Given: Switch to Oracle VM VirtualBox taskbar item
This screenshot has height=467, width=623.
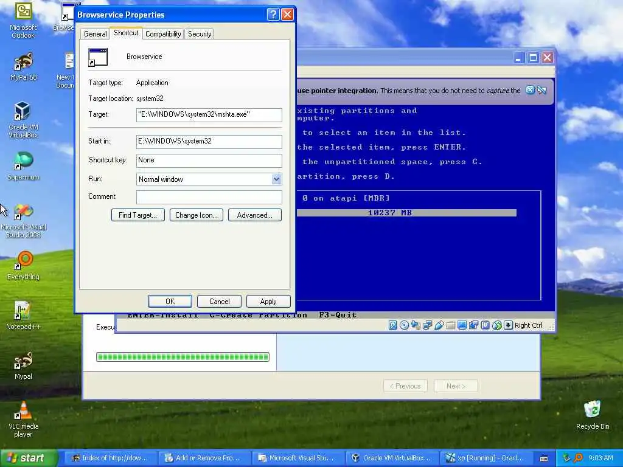Looking at the screenshot, I should click(391, 458).
